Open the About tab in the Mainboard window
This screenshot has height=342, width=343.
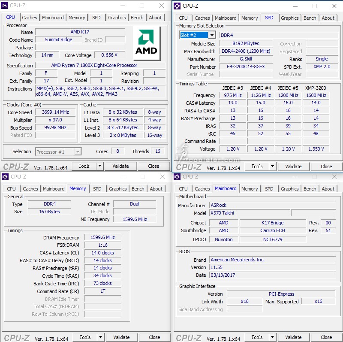coord(328,189)
